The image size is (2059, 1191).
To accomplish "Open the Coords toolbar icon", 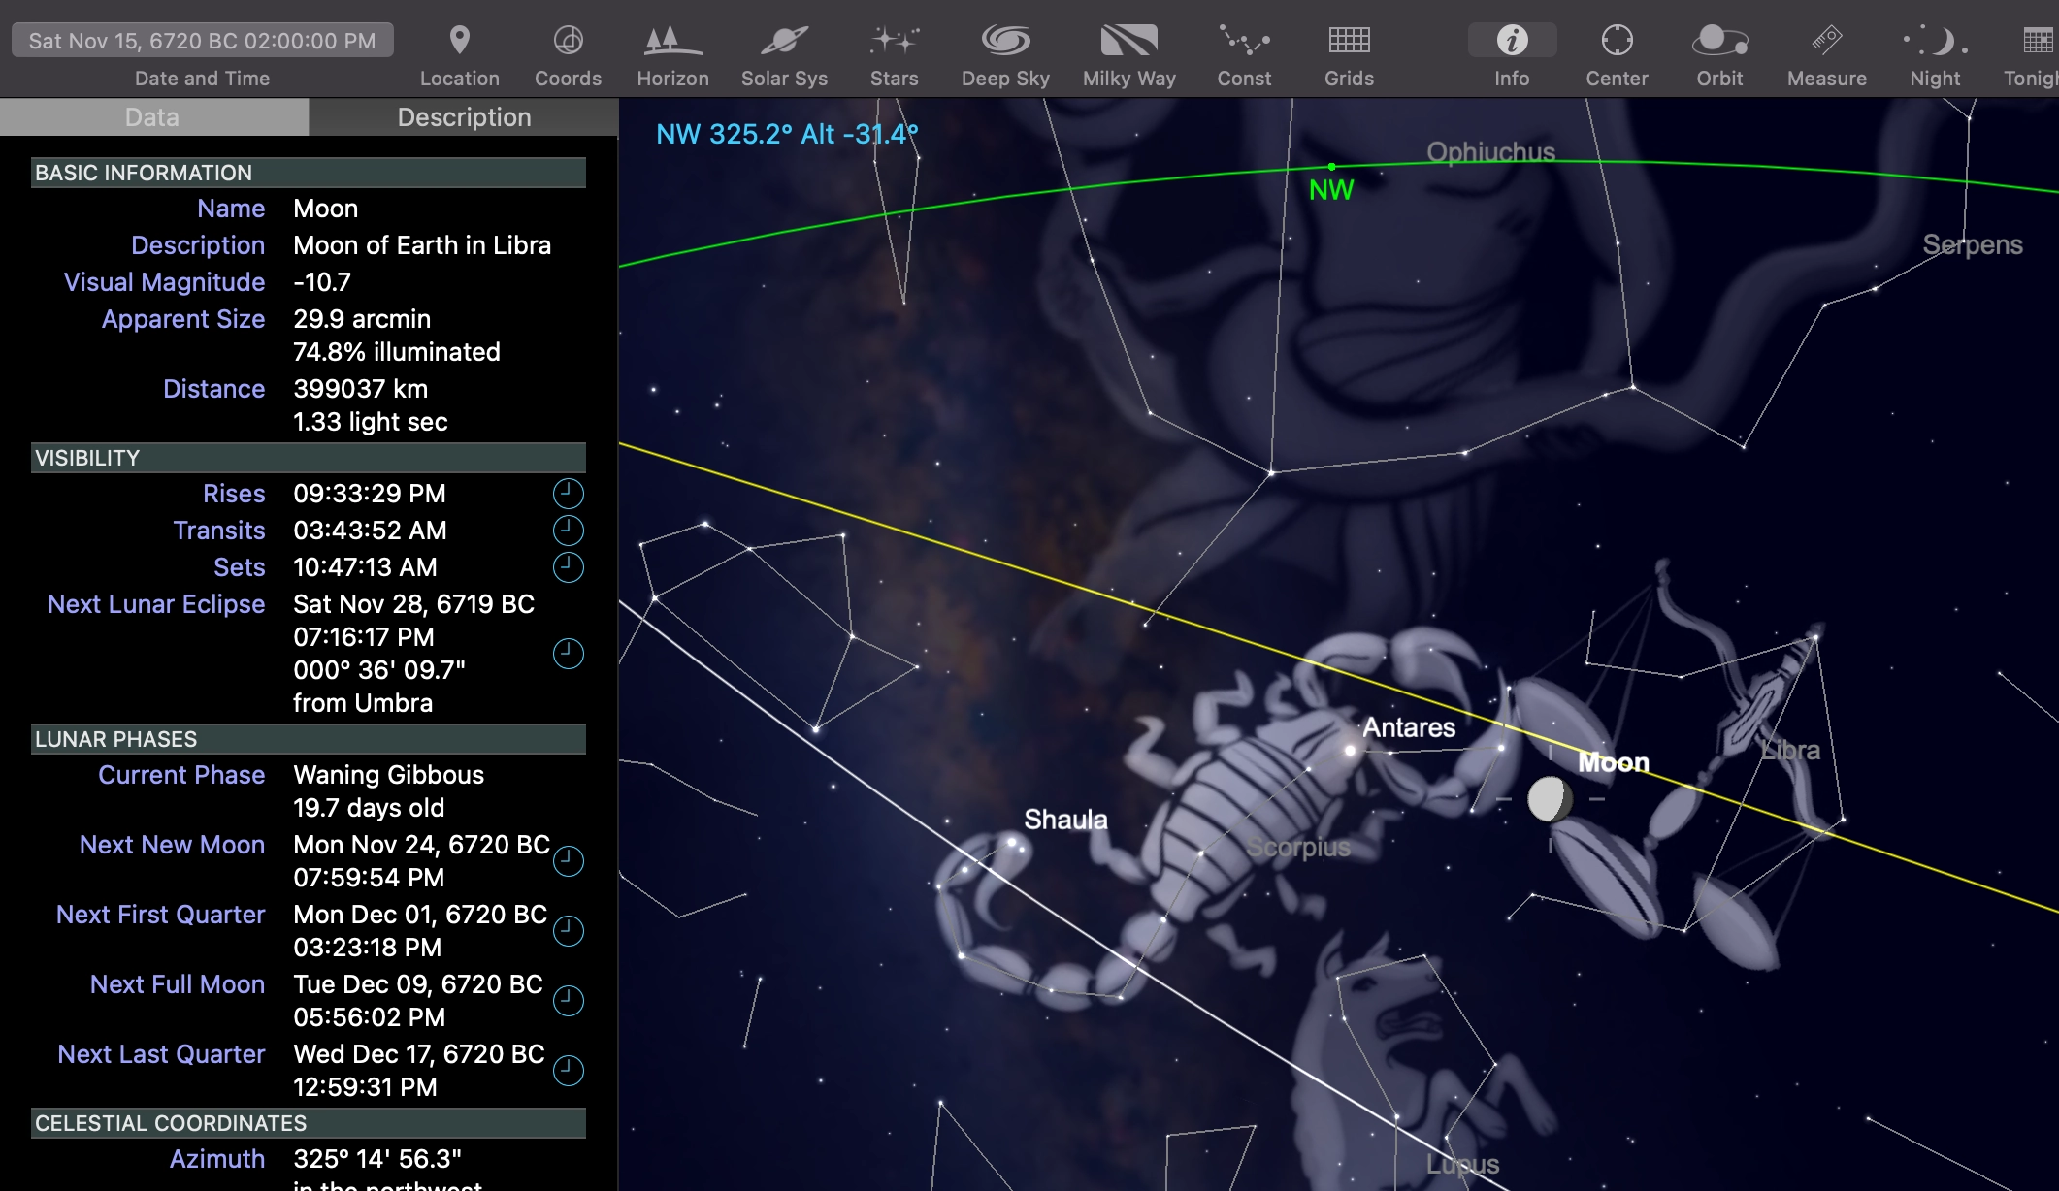I will point(568,41).
